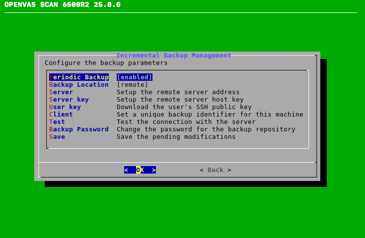Click "Change the password for the backup repository"
Image resolution: width=365 pixels, height=238 pixels.
[x=206, y=129]
